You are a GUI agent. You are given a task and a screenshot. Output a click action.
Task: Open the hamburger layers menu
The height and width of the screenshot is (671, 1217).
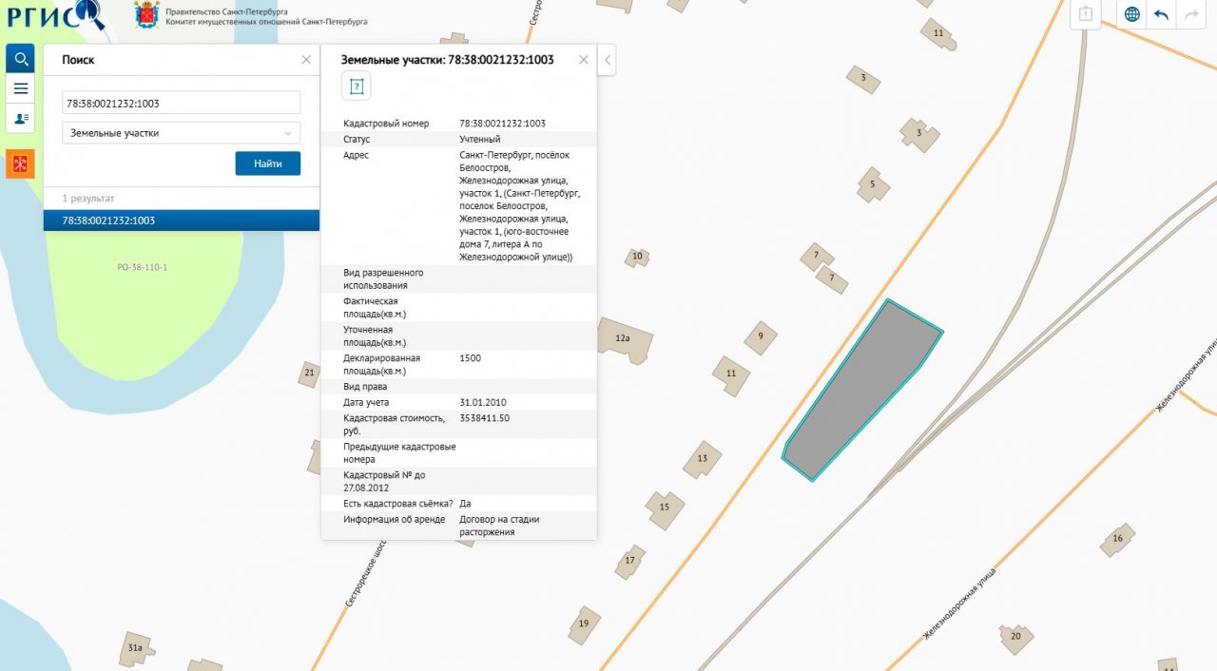20,88
